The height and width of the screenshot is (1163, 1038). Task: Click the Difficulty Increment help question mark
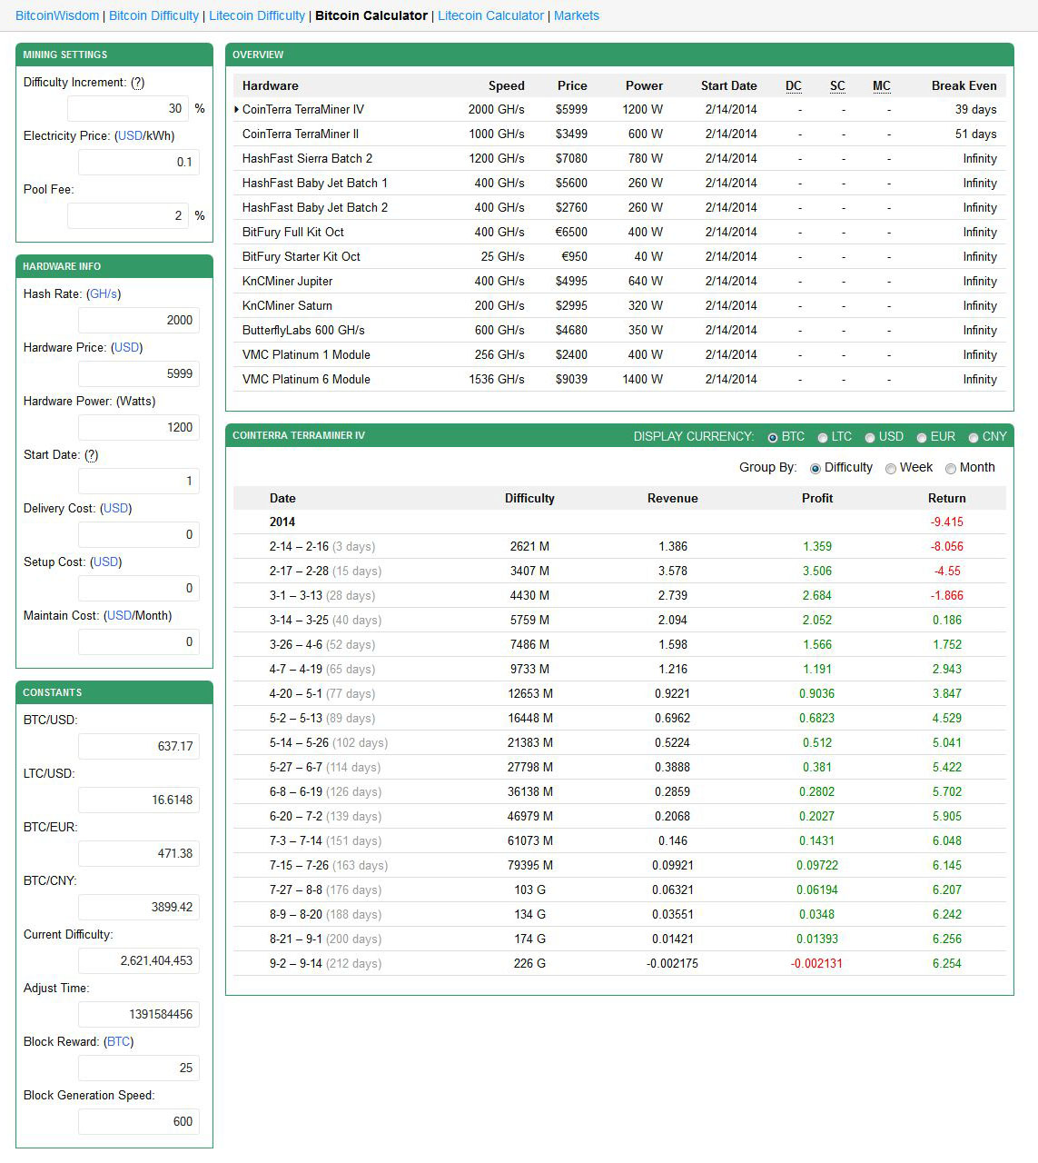(137, 82)
